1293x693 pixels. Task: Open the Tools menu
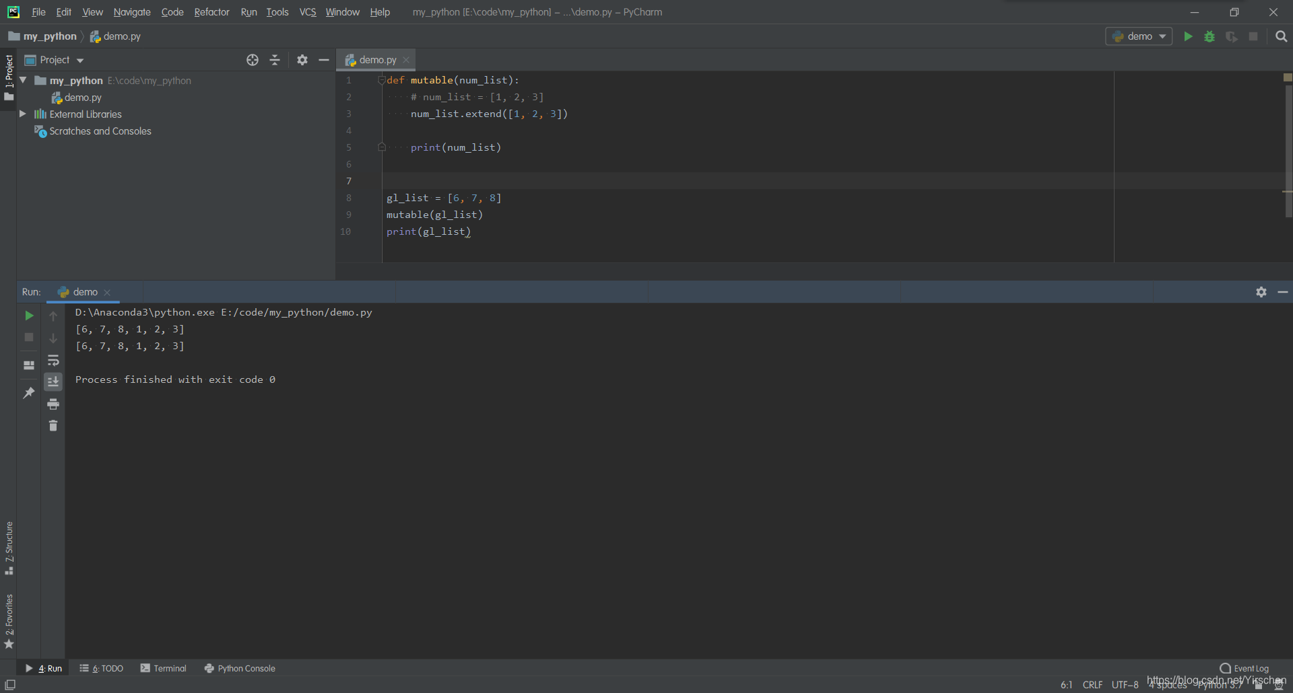click(x=277, y=12)
